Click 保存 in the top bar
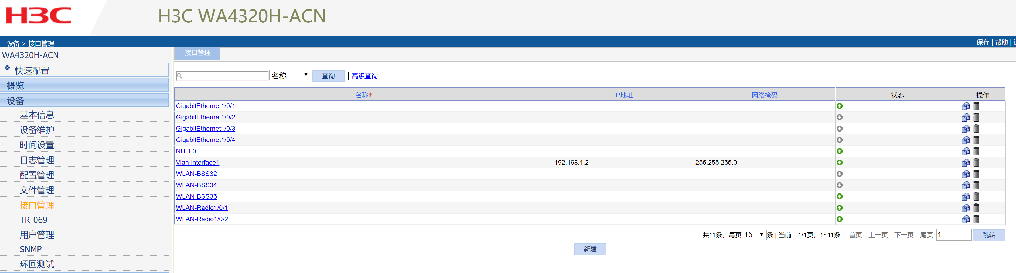 click(983, 42)
